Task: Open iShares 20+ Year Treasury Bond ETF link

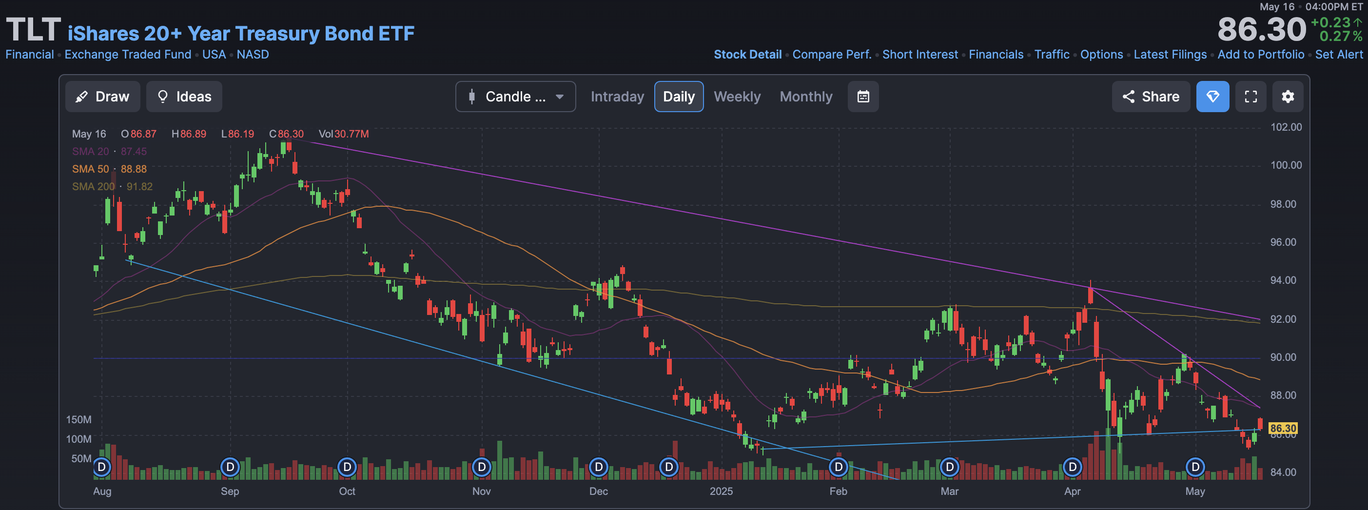Action: [x=241, y=34]
